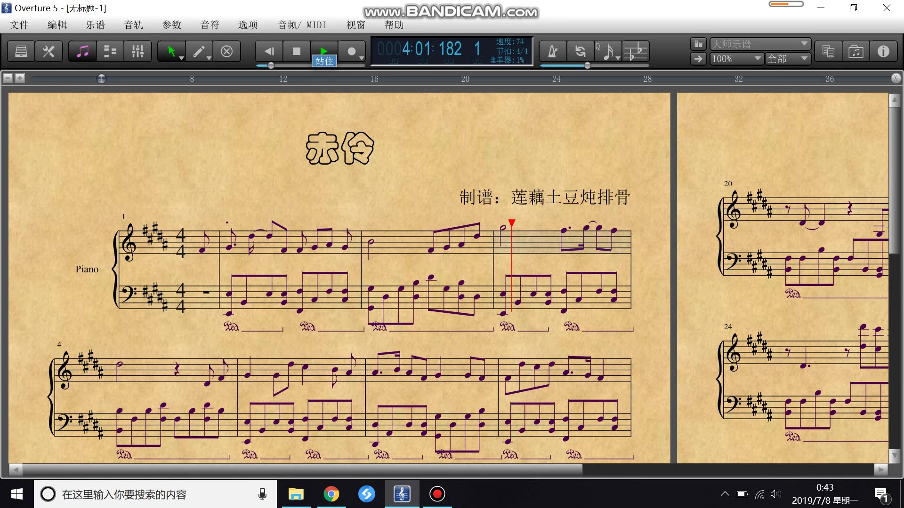Open the score pages/documents icon
The width and height of the screenshot is (904, 508).
[828, 51]
